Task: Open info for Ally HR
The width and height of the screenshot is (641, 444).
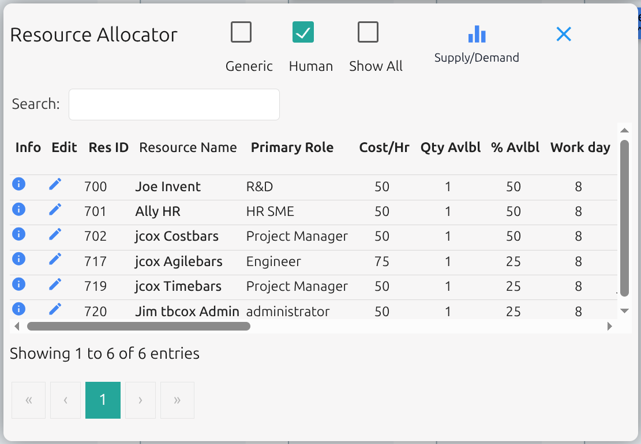Action: point(19,210)
